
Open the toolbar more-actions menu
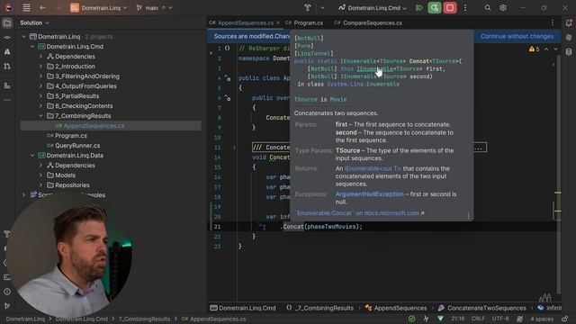click(465, 8)
